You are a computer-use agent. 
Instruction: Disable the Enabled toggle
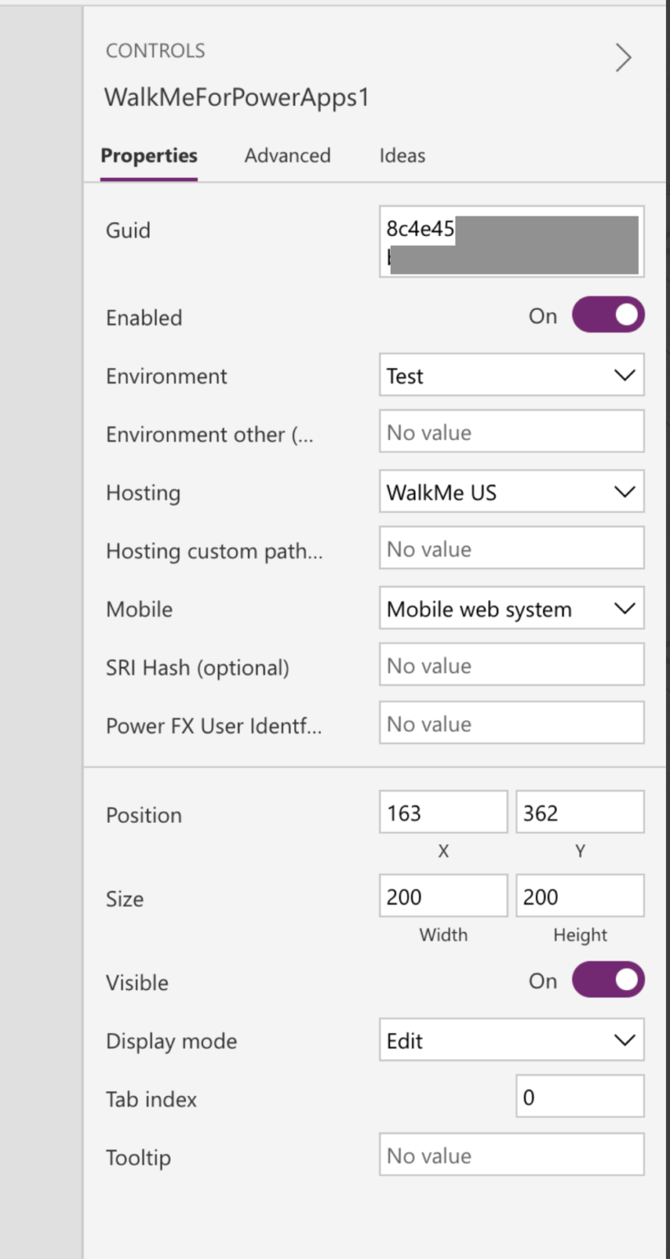tap(608, 315)
